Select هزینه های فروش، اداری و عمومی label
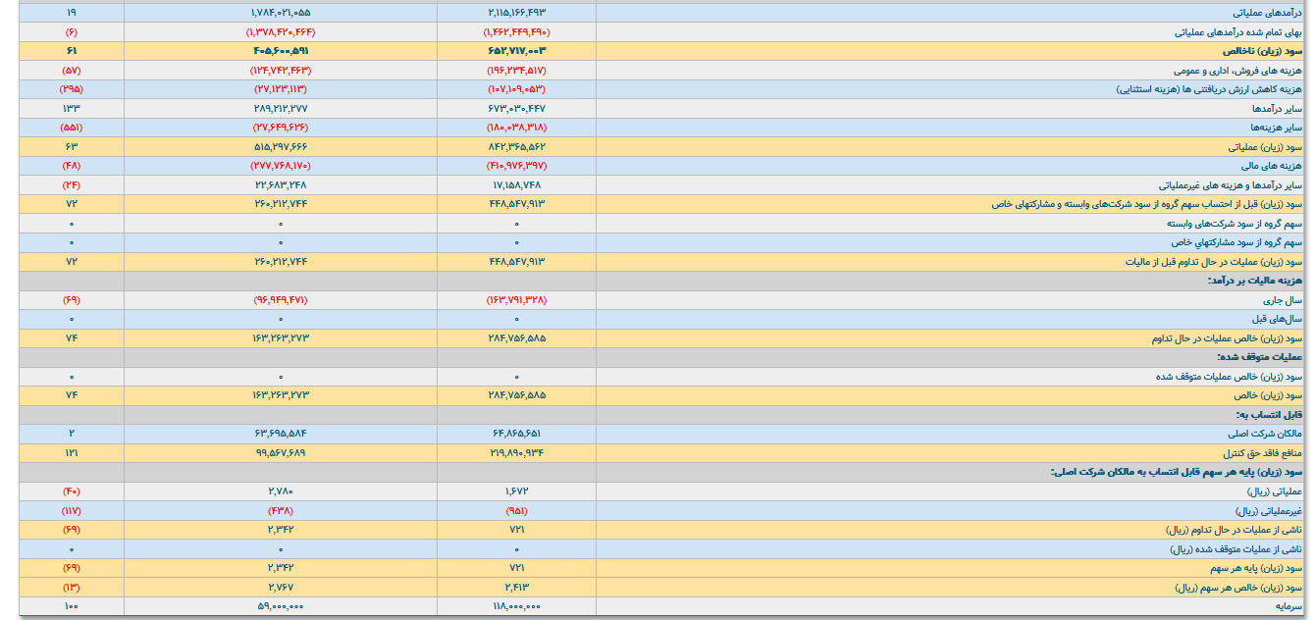 click(1237, 71)
